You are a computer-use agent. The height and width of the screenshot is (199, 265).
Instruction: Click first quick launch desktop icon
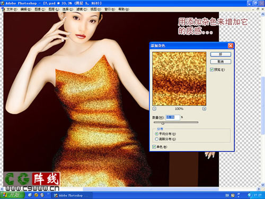click(x=30, y=195)
